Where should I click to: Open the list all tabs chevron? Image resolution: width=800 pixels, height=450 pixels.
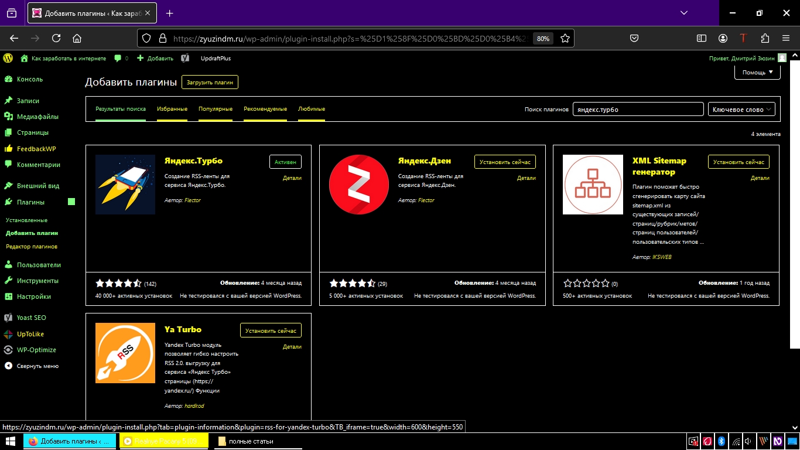click(x=684, y=13)
